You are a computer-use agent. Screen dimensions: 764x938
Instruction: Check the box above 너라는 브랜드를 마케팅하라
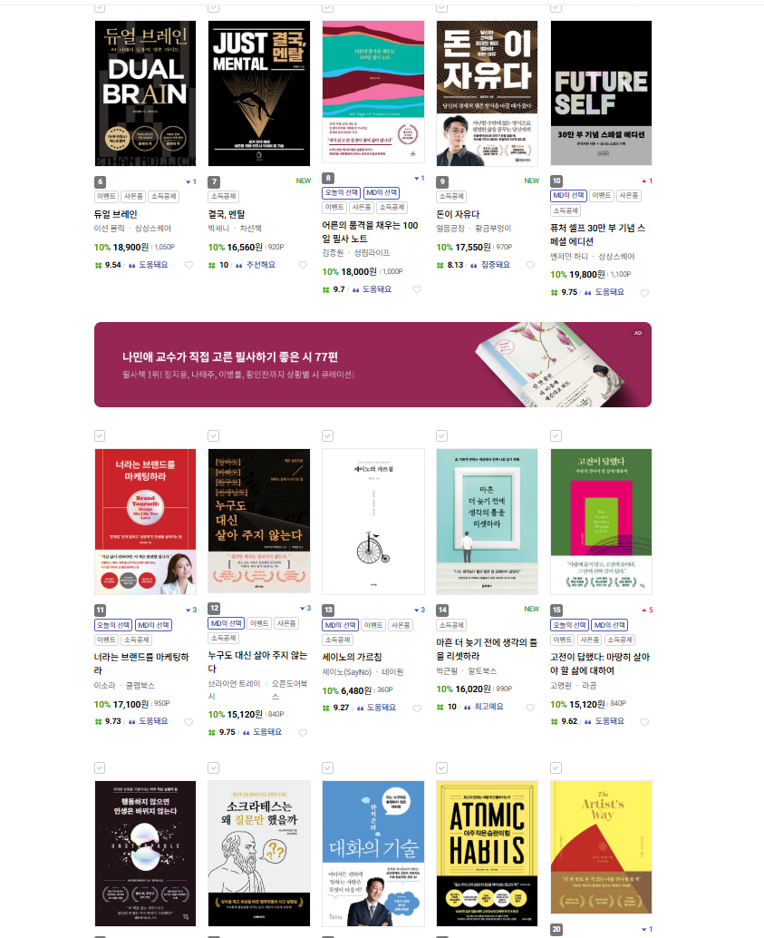pos(100,436)
